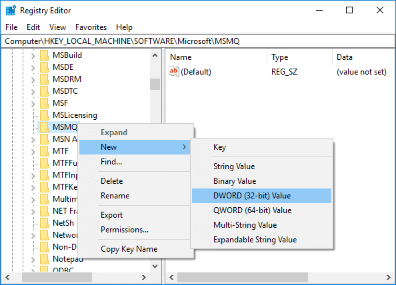Open Permissions... from the context menu

135,230
